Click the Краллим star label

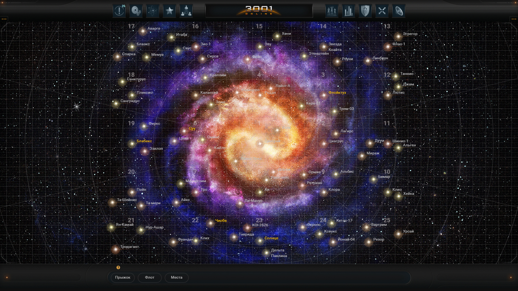[x=218, y=75]
